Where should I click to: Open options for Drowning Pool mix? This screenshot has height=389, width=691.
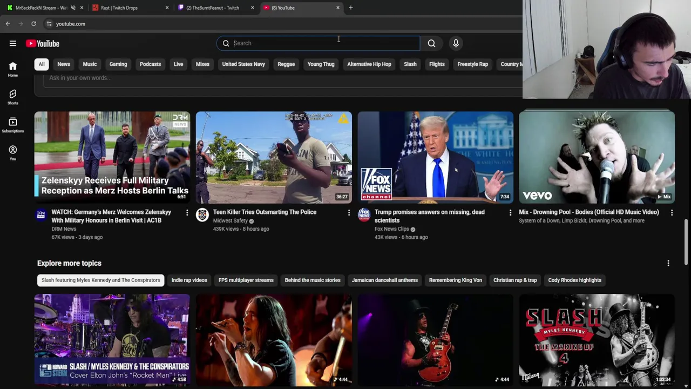tap(672, 213)
